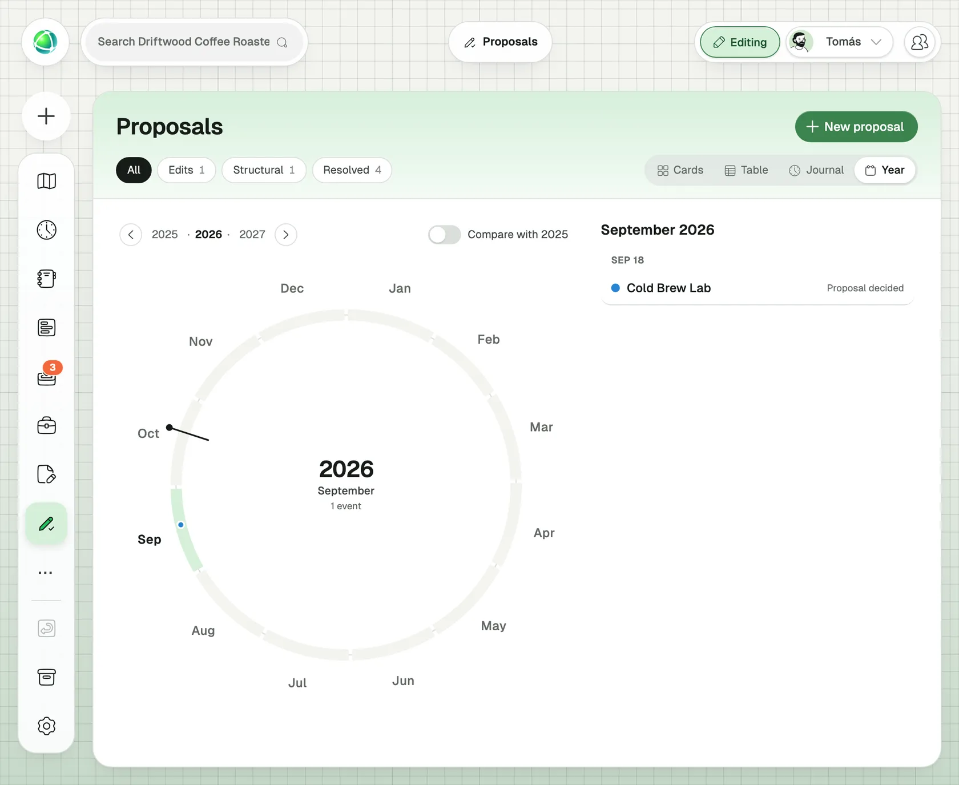Click the people icon at top right

point(920,42)
